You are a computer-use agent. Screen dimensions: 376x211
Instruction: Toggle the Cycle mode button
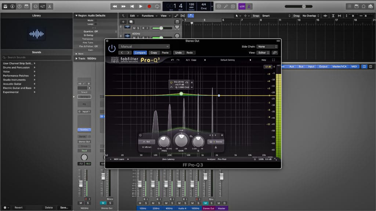point(157,7)
